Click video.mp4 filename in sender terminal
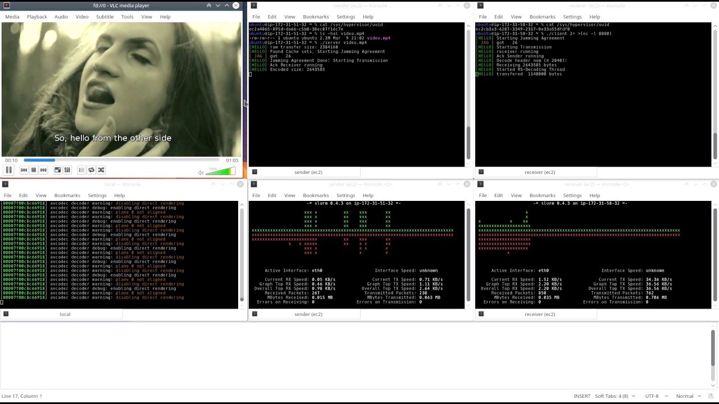 (379, 38)
